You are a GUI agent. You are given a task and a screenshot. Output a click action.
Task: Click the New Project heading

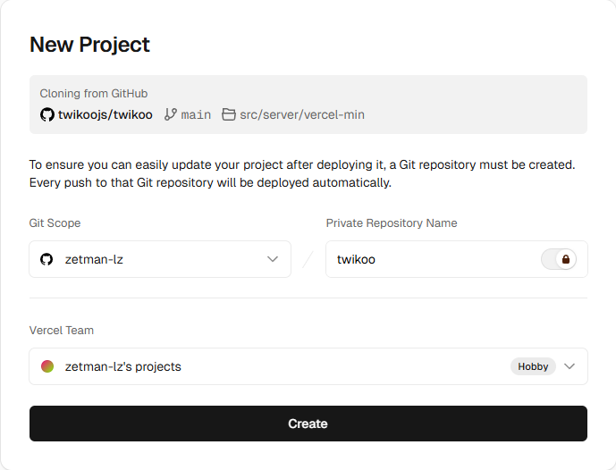pyautogui.click(x=89, y=45)
